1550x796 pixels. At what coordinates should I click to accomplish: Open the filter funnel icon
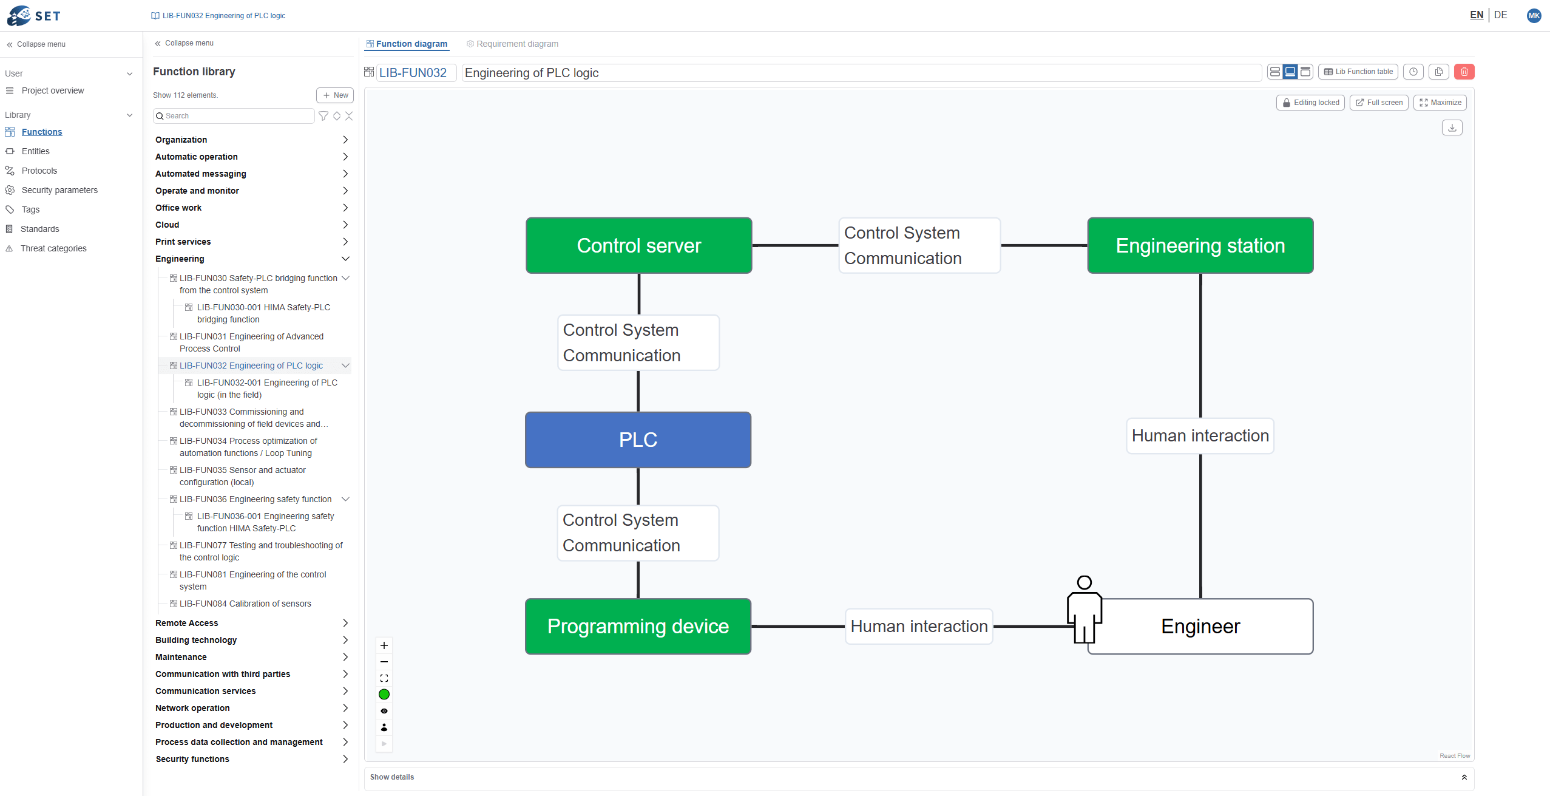pyautogui.click(x=323, y=116)
